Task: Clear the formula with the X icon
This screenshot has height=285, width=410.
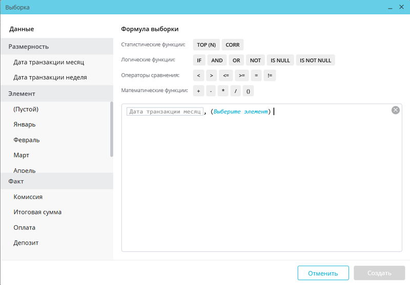Action: tap(395, 110)
